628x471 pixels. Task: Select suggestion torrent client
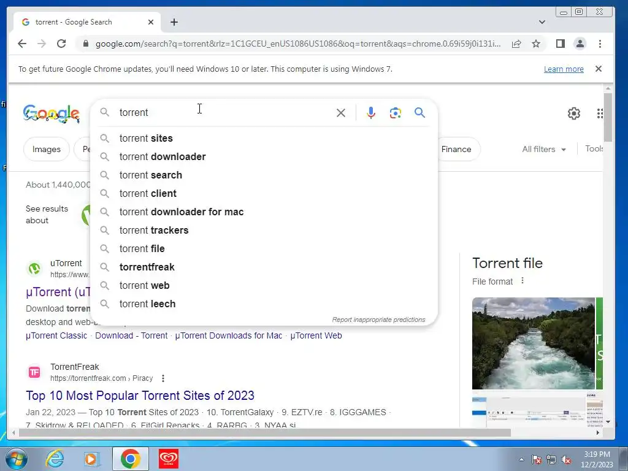click(x=264, y=193)
